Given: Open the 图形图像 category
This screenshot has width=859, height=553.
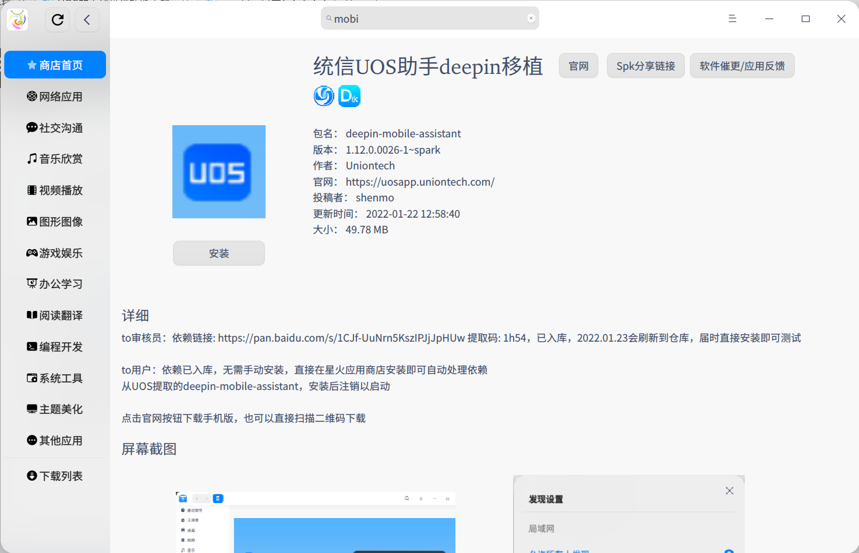Looking at the screenshot, I should click(55, 221).
